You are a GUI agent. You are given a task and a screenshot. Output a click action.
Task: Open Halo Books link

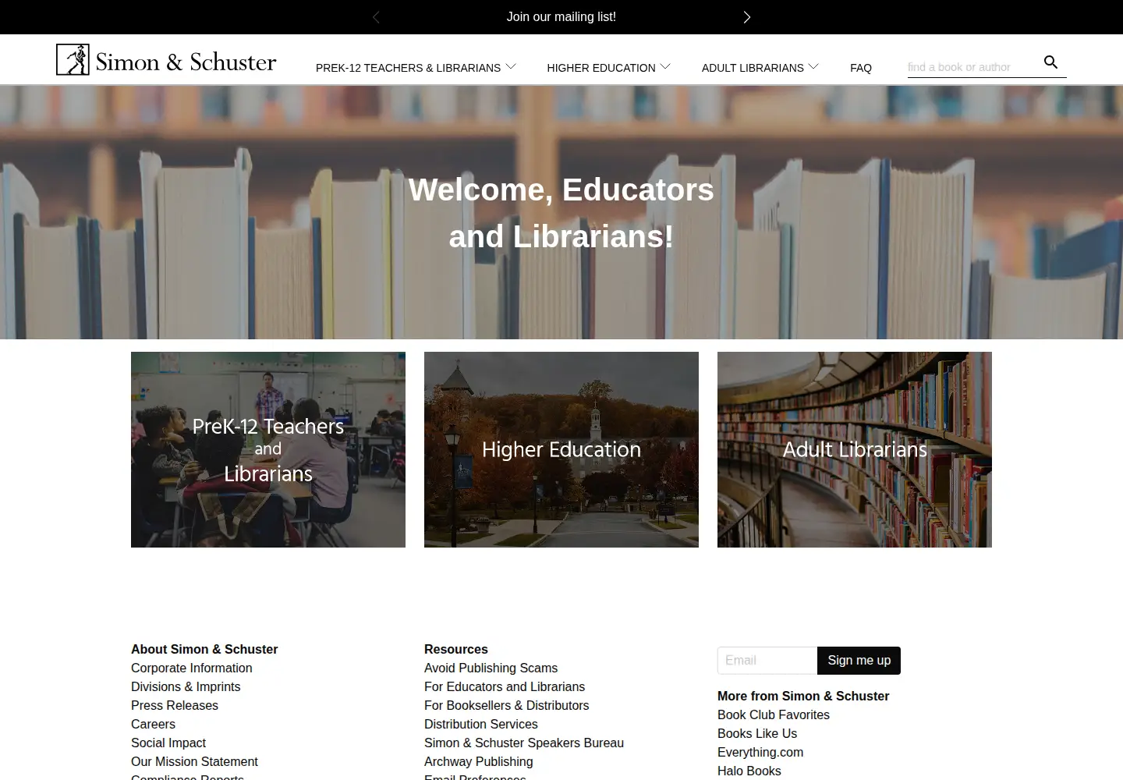[749, 771]
